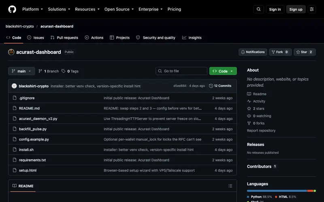Click the commit author avatar in latest commit

pyautogui.click(x=14, y=86)
